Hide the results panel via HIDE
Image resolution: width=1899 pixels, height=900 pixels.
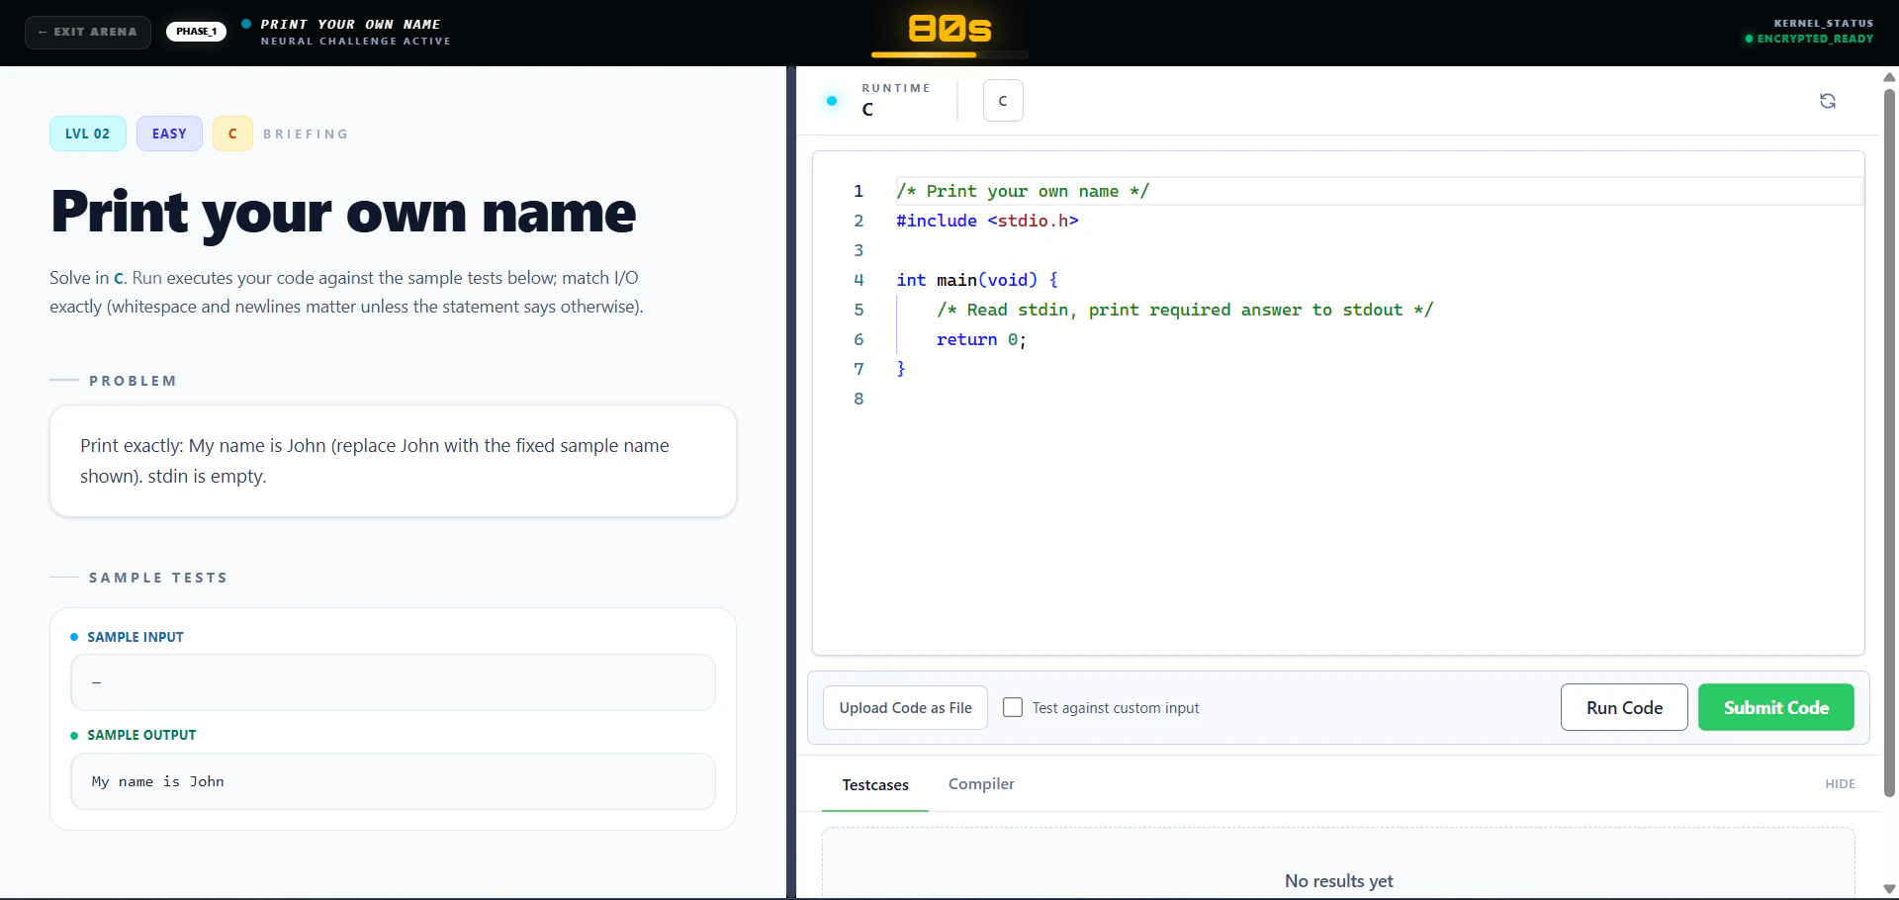[x=1840, y=784]
